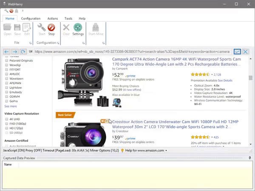
Task: Click the browser back arrow button
Action: pos(6,52)
